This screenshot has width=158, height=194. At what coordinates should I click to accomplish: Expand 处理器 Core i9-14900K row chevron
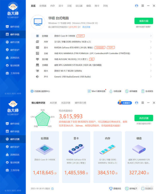151,36
